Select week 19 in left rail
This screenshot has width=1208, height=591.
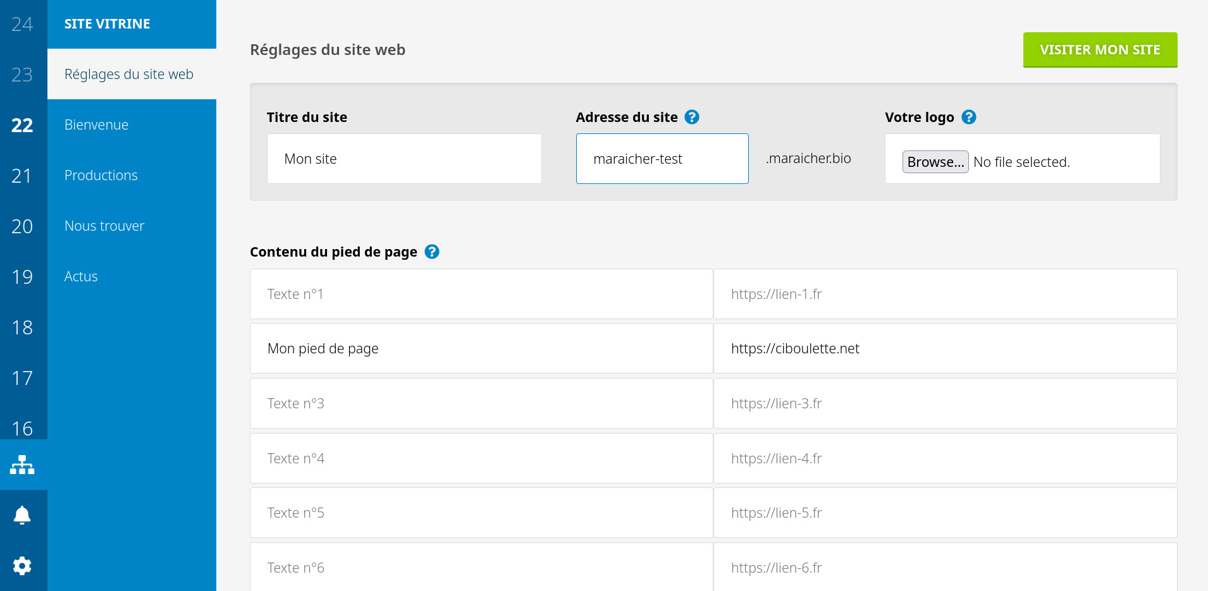click(x=22, y=277)
